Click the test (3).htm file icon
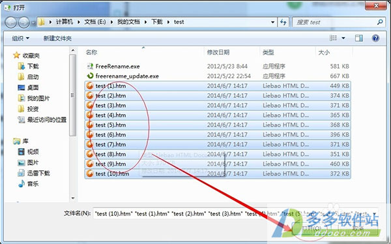Viewport: 391px width, 244px height. (x=89, y=106)
